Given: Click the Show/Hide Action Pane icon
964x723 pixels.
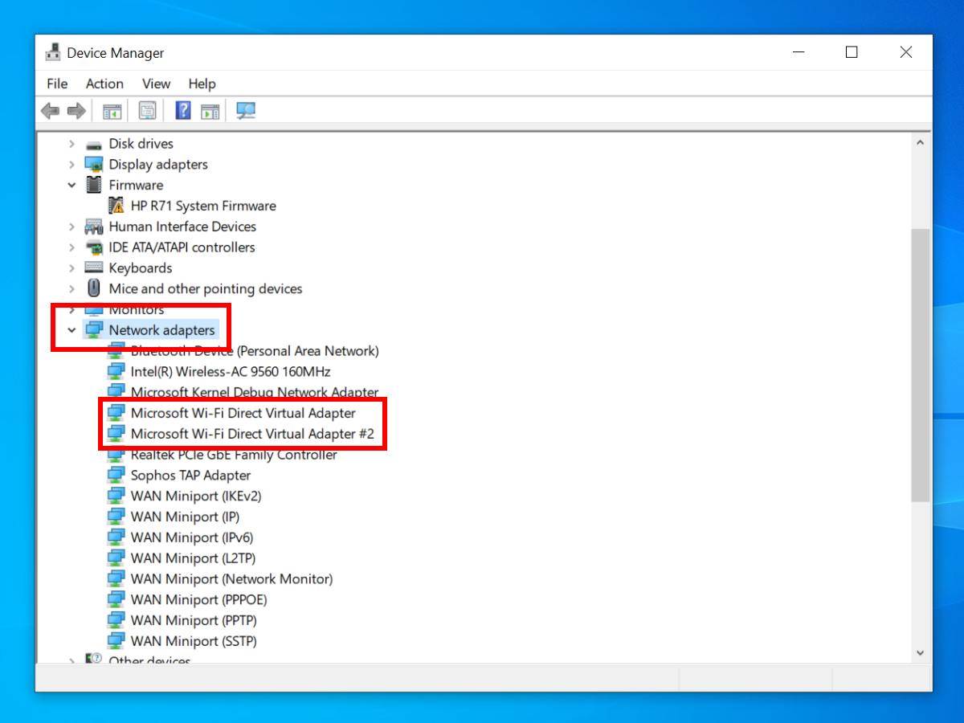Looking at the screenshot, I should click(x=210, y=111).
